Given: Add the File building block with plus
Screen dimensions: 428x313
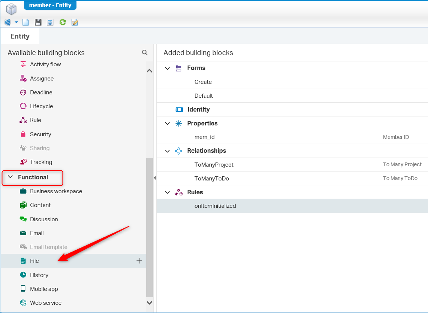Looking at the screenshot, I should coord(139,261).
